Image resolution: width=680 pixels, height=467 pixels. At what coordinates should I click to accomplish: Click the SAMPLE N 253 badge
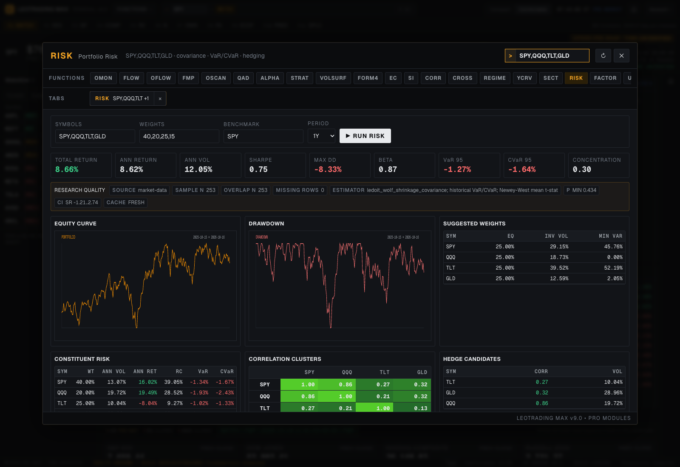click(195, 190)
